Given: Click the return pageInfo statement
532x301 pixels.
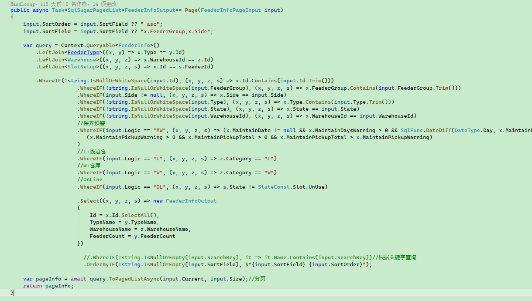Looking at the screenshot, I should (x=48, y=286).
